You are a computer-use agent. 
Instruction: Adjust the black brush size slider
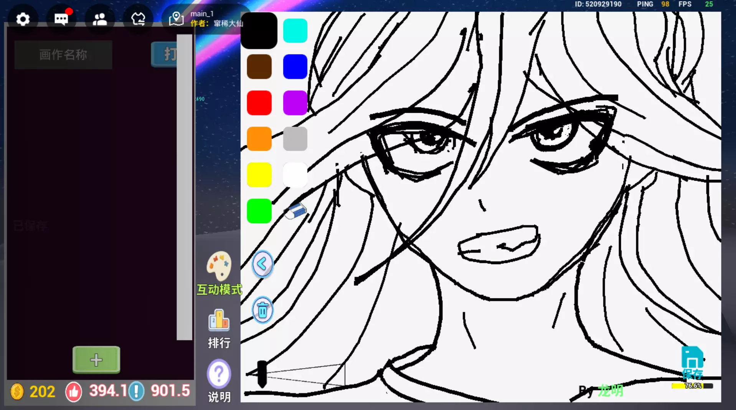point(262,374)
